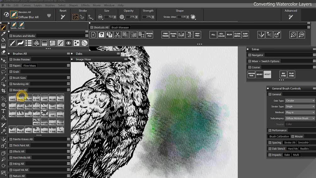
Task: Select the Eraser tool
Action: tap(3, 52)
